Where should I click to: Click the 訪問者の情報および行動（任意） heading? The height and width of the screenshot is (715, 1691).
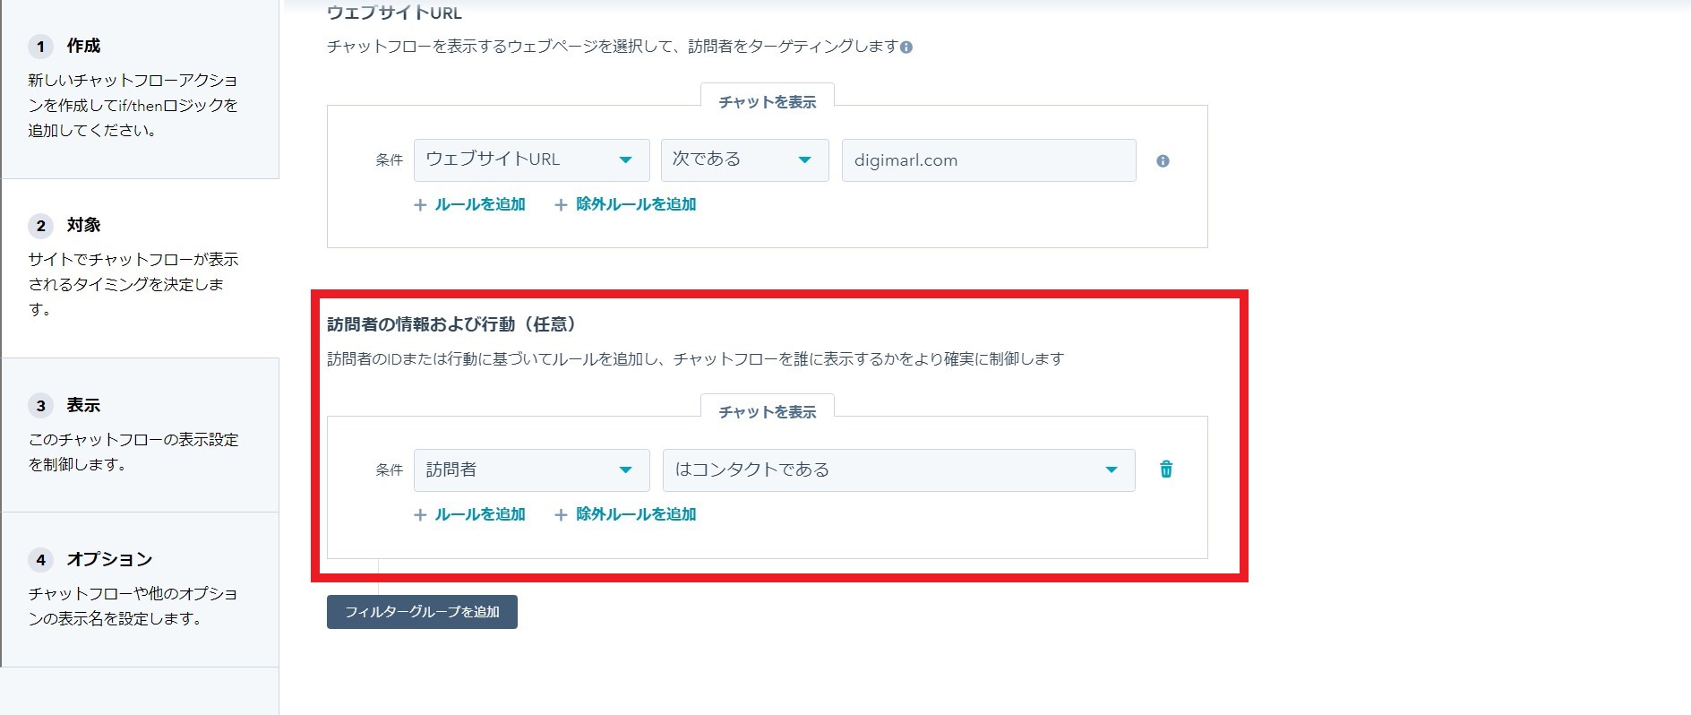click(452, 324)
